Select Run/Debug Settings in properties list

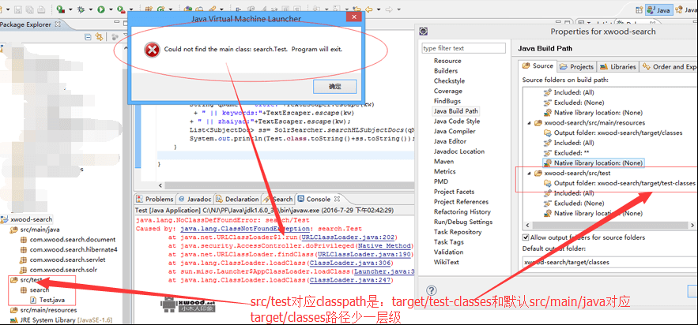tap(463, 222)
